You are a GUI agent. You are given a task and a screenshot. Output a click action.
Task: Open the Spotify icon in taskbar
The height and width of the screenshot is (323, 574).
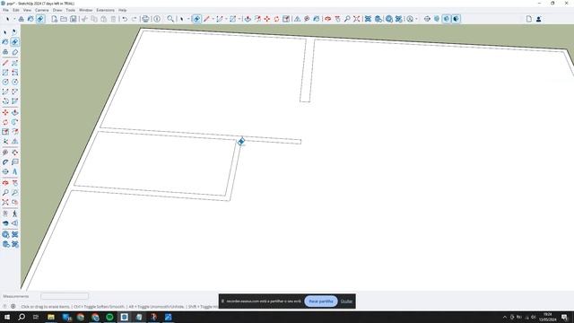tap(109, 317)
